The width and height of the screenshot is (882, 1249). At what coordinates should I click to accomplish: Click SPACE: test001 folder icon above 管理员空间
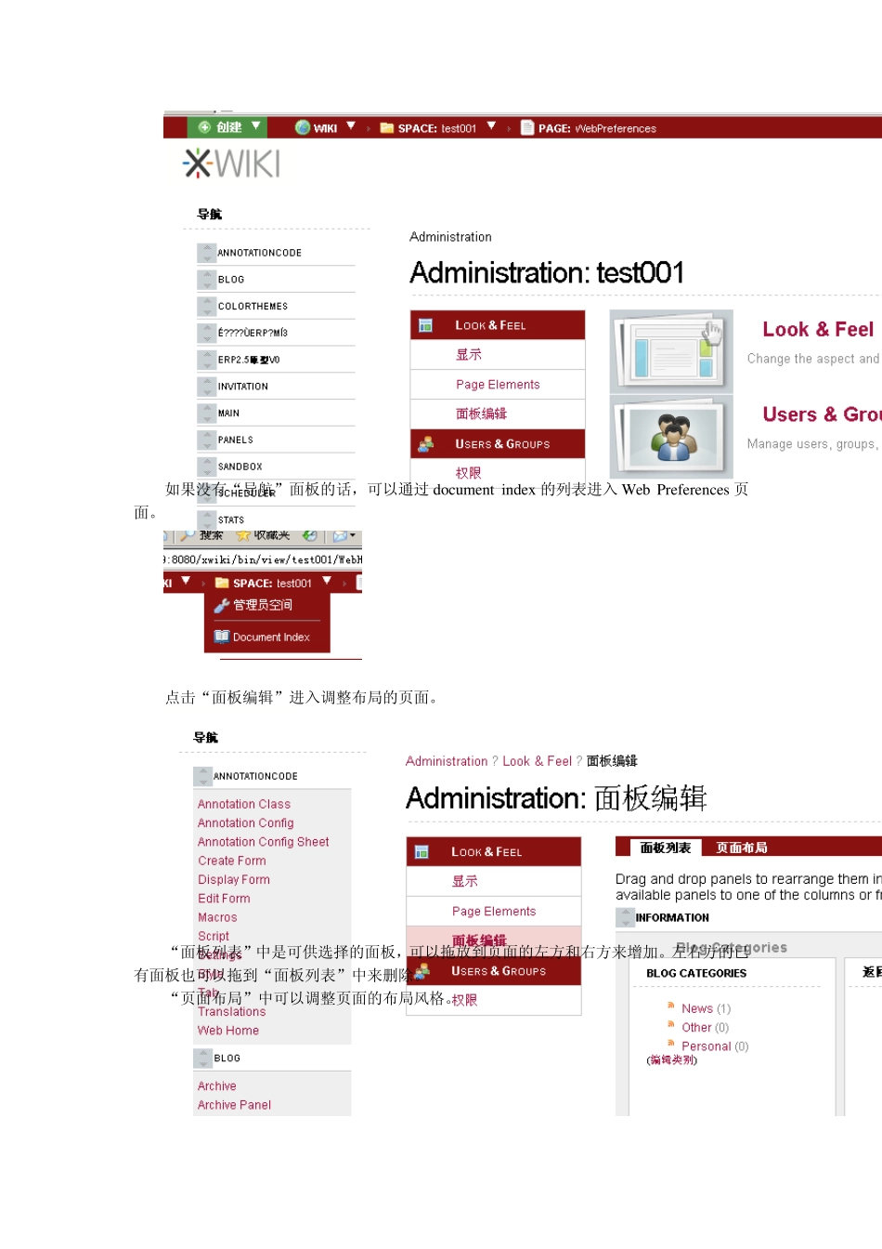pyautogui.click(x=222, y=583)
